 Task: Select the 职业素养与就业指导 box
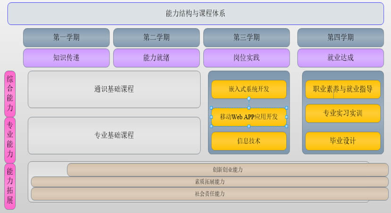(x=343, y=89)
